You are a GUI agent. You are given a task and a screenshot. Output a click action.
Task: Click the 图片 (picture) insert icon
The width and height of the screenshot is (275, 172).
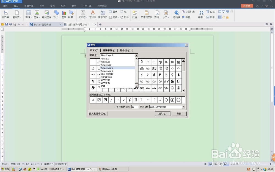[37, 14]
